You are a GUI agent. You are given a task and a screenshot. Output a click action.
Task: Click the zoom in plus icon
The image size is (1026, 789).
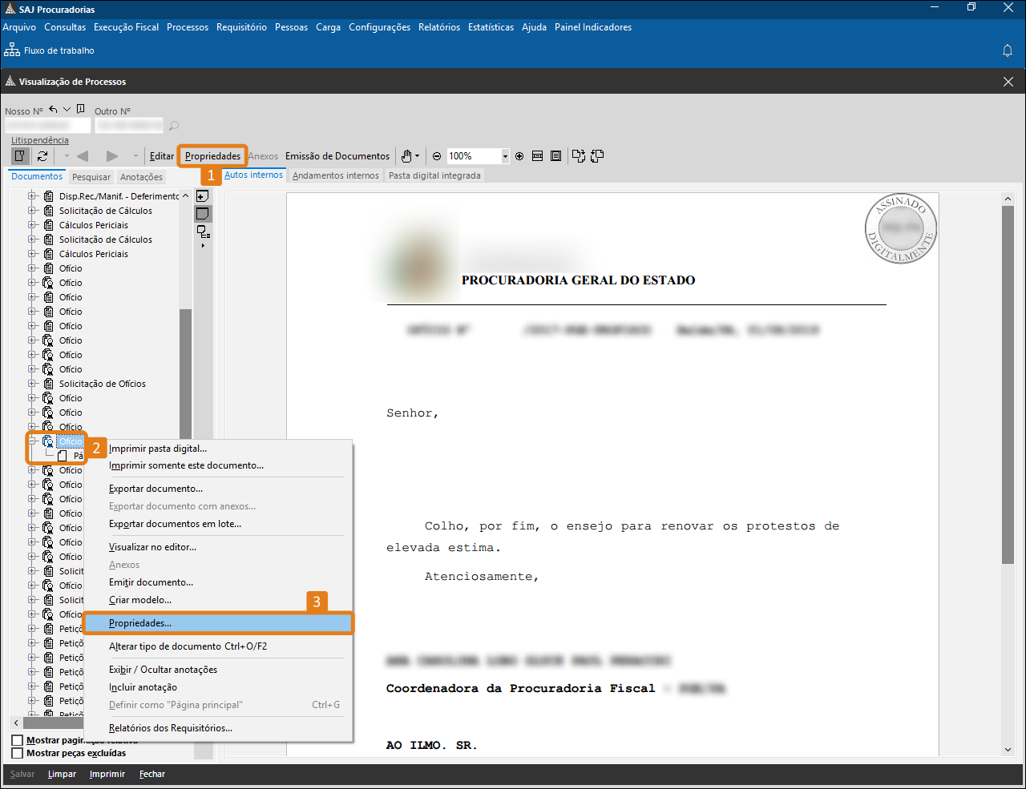click(519, 156)
